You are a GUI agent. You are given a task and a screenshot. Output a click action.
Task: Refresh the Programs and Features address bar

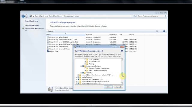click(x=135, y=16)
